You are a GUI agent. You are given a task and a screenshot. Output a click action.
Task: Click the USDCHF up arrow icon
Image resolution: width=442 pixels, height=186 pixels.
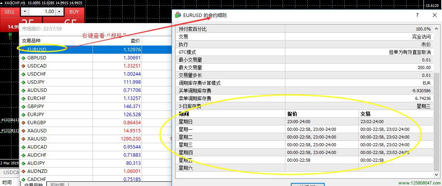pyautogui.click(x=24, y=74)
